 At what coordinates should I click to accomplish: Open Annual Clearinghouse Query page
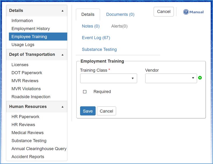[39, 148]
